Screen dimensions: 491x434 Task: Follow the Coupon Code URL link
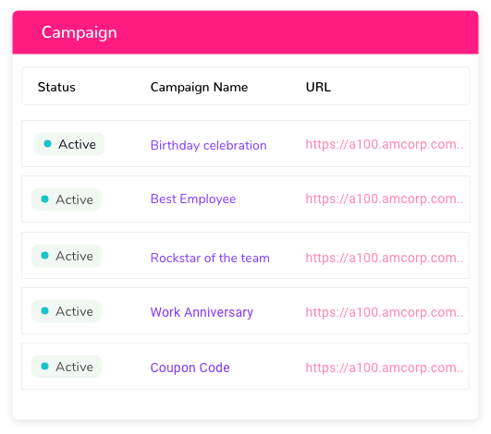[385, 368]
